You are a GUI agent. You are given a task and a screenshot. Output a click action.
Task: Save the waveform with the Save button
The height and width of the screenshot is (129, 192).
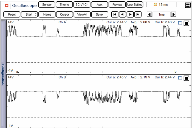(x=100, y=15)
